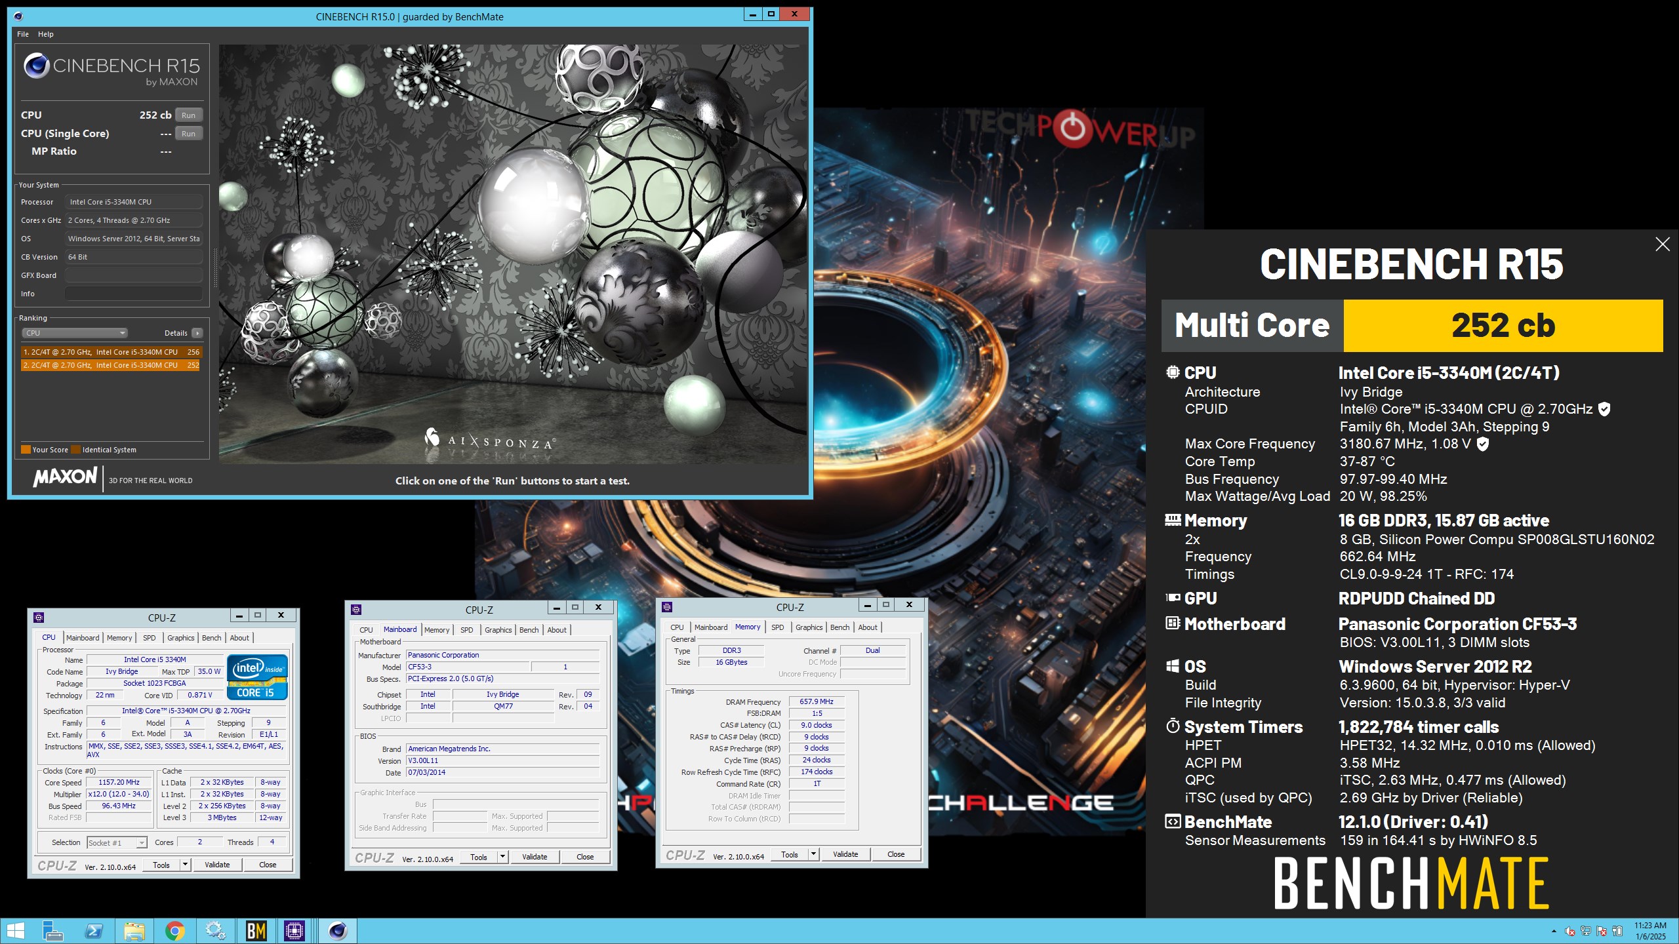1679x944 pixels.
Task: Click the System Timers stopwatch icon in BenchMate
Action: (1173, 726)
